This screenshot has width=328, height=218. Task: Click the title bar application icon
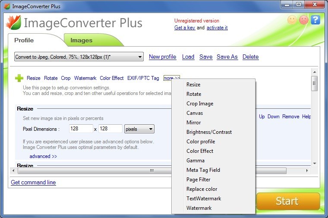click(x=7, y=6)
